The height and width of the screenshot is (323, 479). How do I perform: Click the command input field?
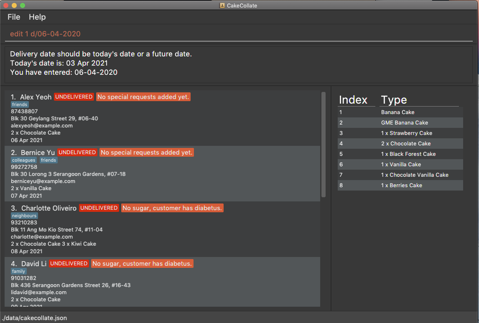point(239,34)
